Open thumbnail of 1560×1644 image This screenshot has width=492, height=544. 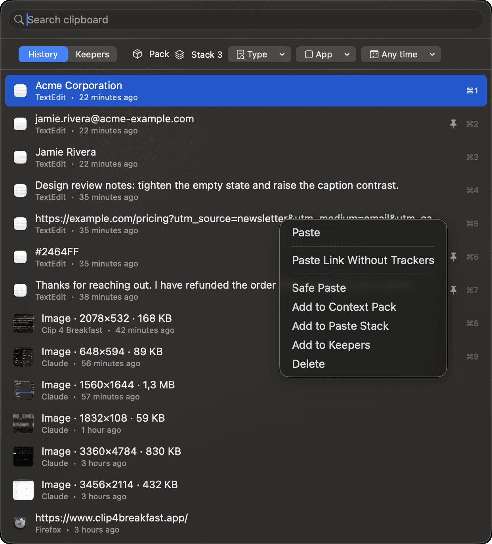point(23,390)
